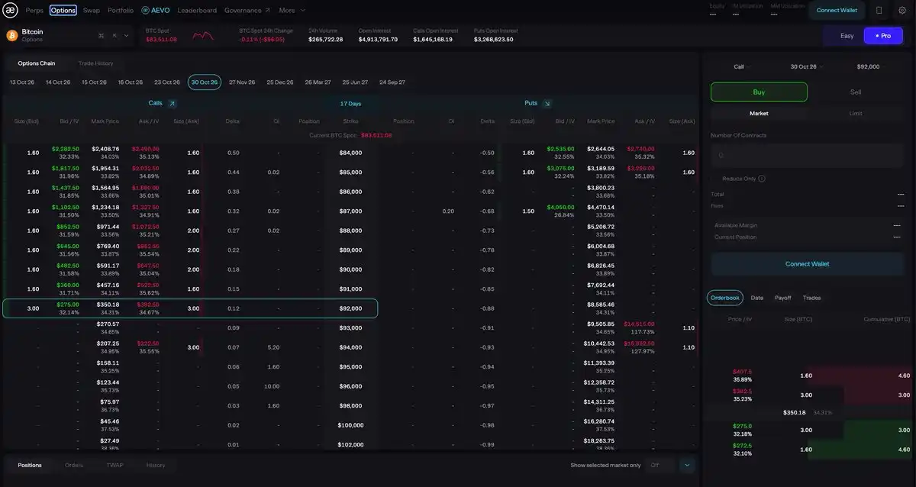
Task: Click the Reduce Only info icon
Action: click(x=762, y=179)
